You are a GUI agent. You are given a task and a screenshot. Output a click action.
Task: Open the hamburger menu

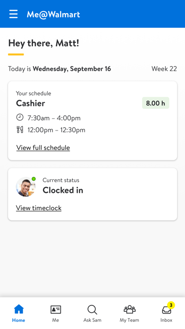coord(13,14)
